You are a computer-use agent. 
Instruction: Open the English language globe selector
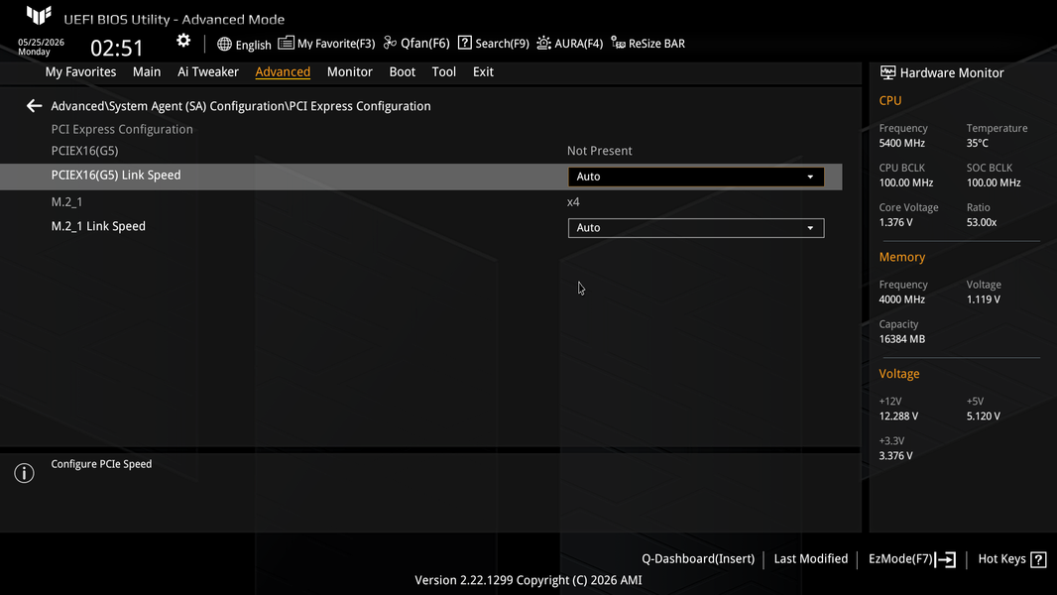click(x=244, y=45)
